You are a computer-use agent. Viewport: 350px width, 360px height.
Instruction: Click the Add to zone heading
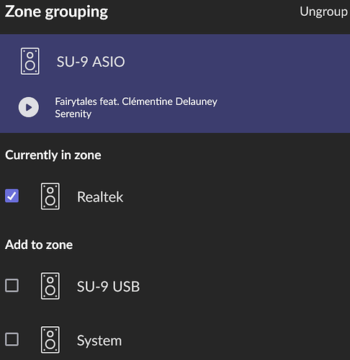39,245
